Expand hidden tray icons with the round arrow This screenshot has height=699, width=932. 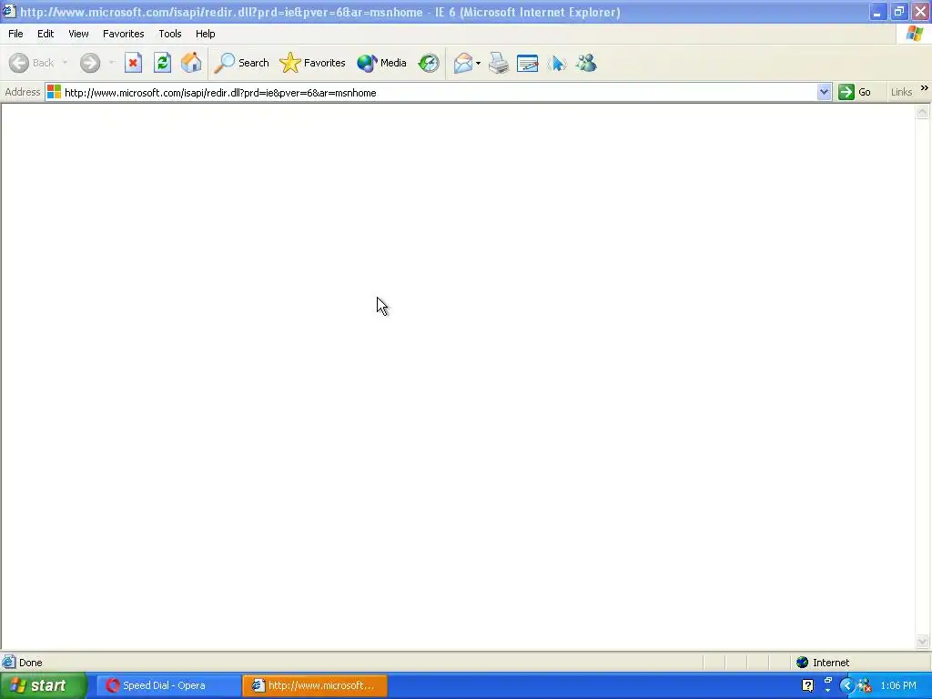(x=847, y=686)
